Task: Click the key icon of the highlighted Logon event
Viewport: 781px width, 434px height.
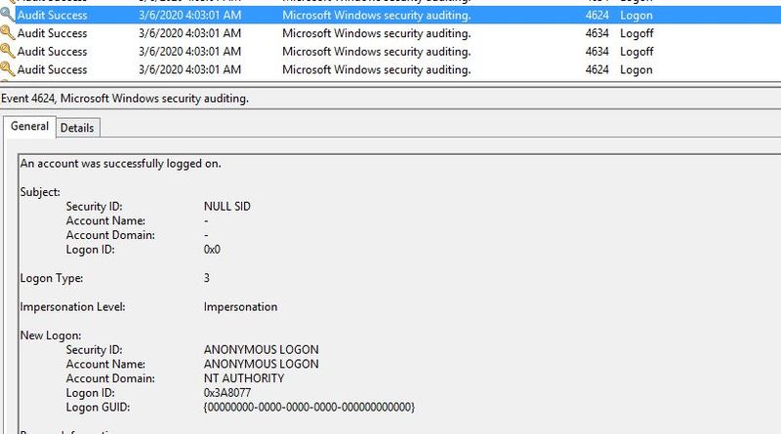Action: click(7, 14)
